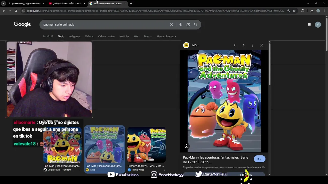Image resolution: width=328 pixels, height=184 pixels.
Task: Open options for IMDb image result
Action: [x=122, y=170]
